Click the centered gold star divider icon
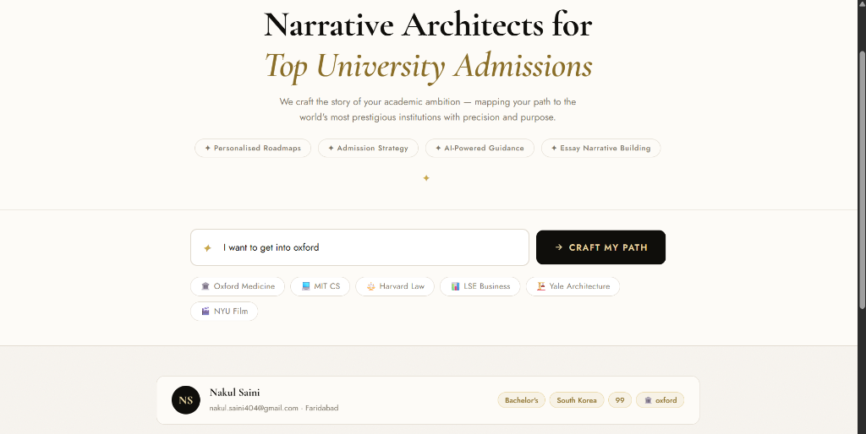This screenshot has width=866, height=434. click(x=426, y=178)
